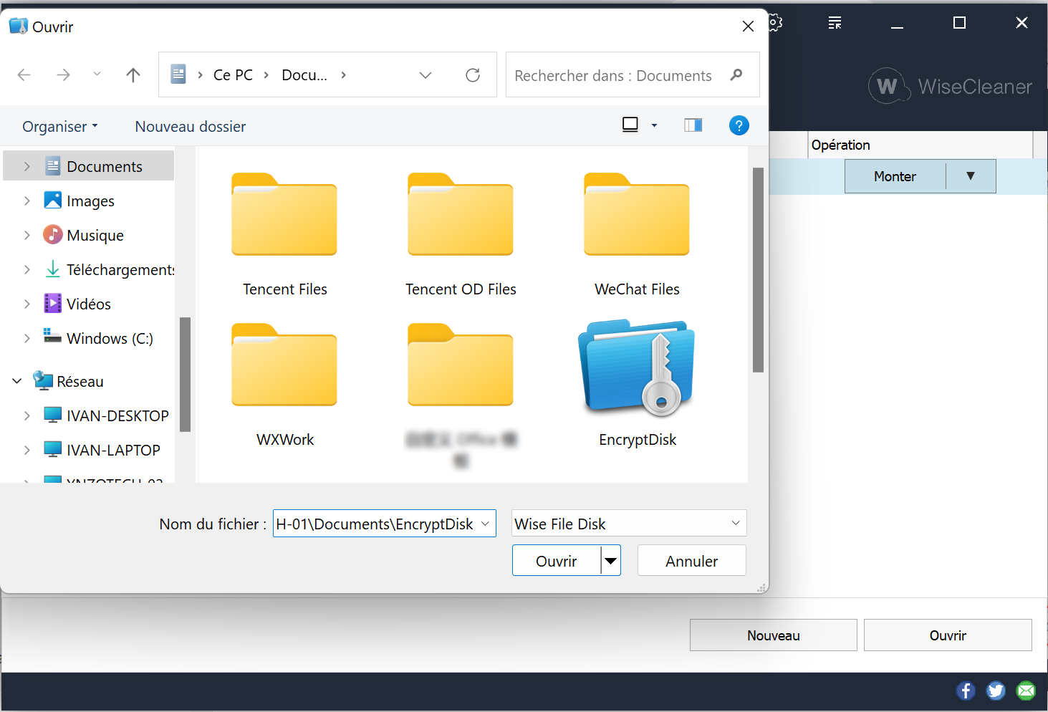Image resolution: width=1048 pixels, height=712 pixels.
Task: Select Images in the navigation tree
Action: coord(89,201)
